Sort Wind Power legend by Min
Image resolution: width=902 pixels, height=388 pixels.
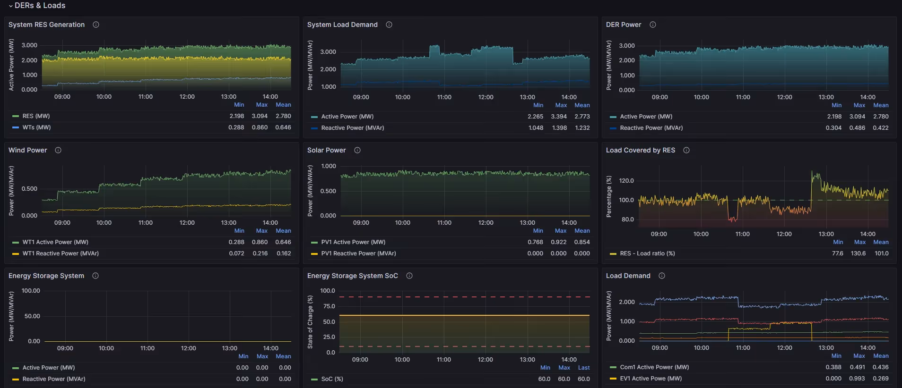tap(239, 231)
